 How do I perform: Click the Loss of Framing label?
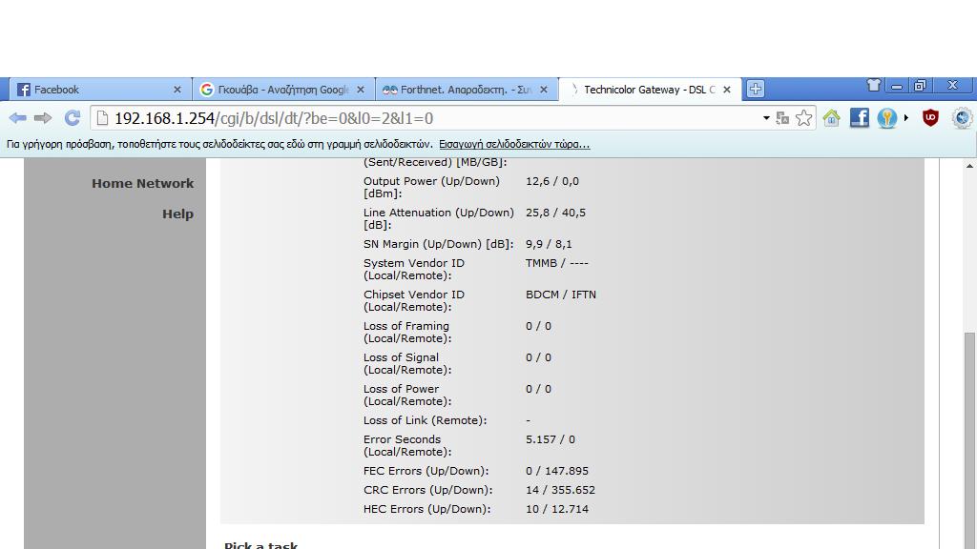(x=406, y=332)
